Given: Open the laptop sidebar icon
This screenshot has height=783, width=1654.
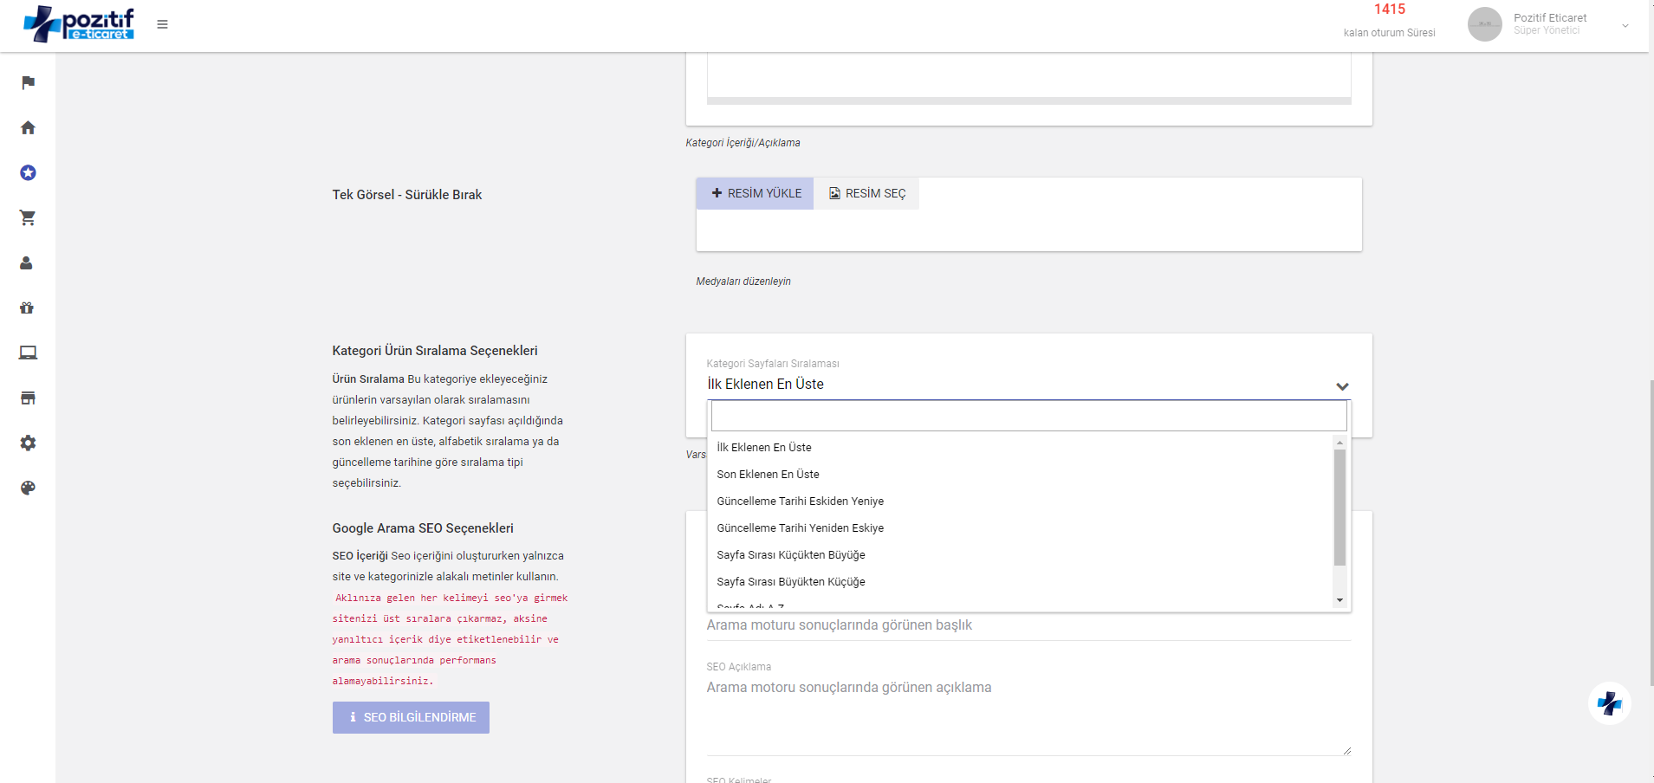Looking at the screenshot, I should [28, 353].
